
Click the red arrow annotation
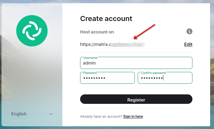(x=145, y=31)
